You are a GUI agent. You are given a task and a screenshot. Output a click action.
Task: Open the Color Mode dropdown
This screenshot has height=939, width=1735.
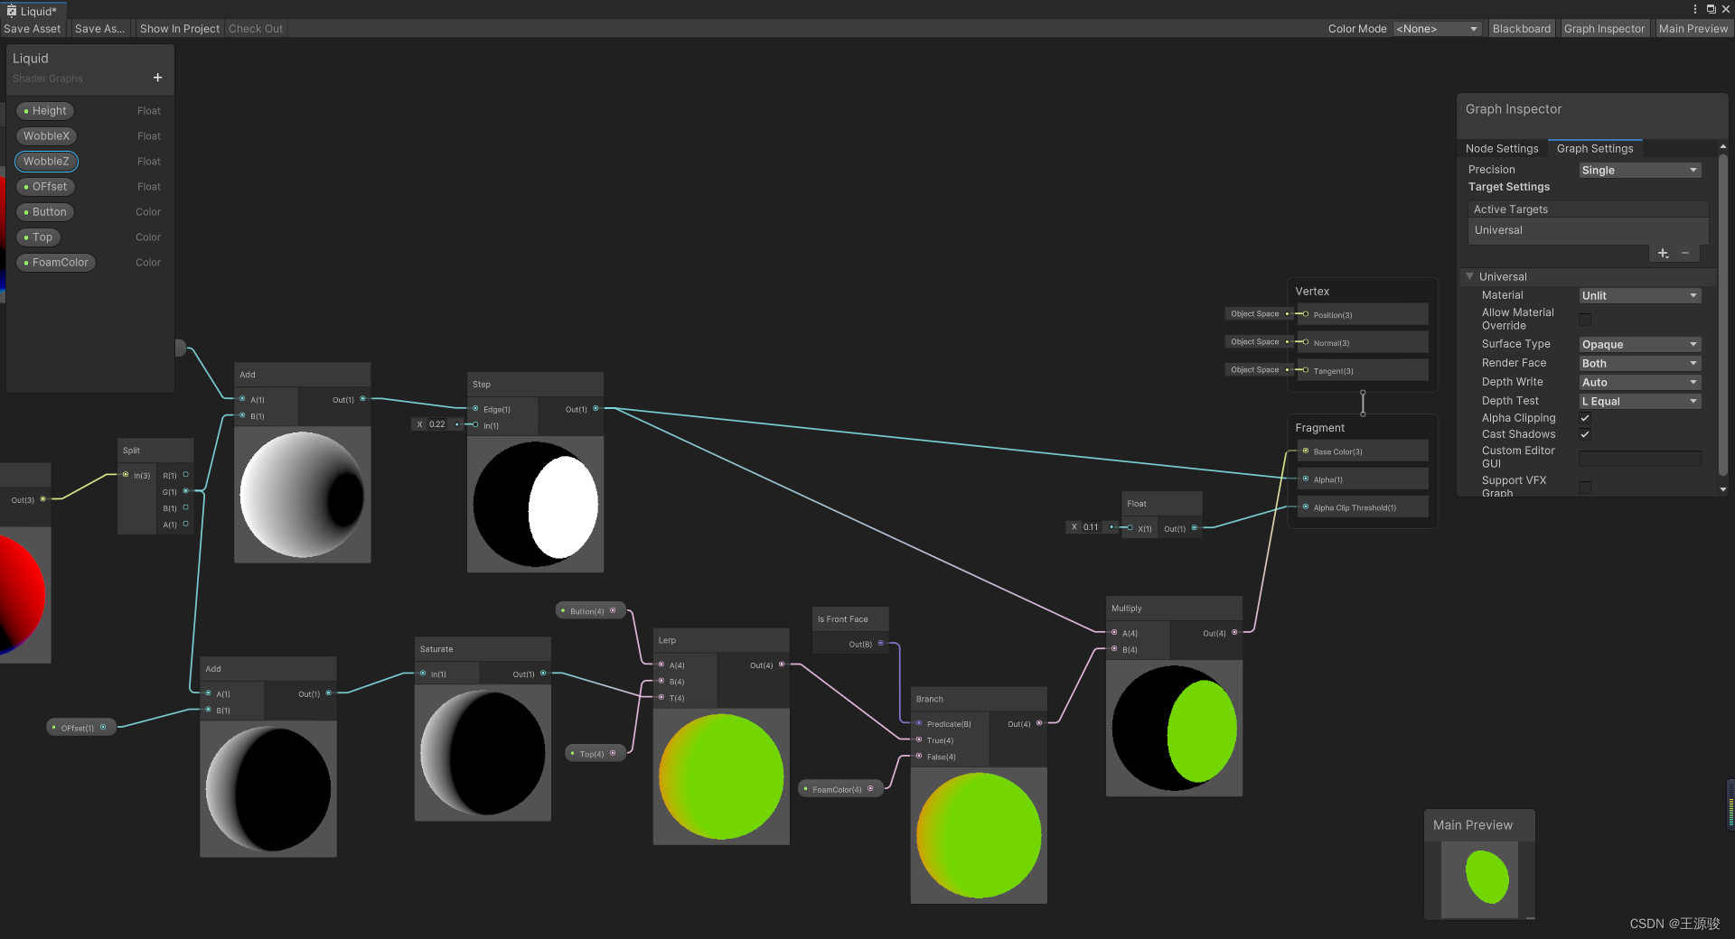coord(1437,29)
